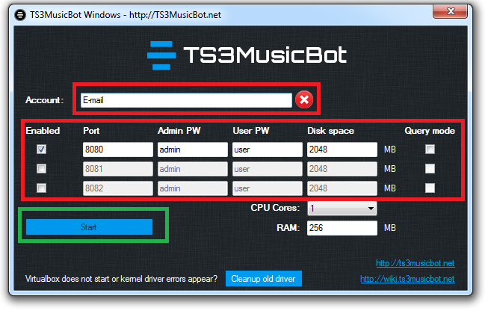Toggle Query mode for port 8082 row
This screenshot has height=311, width=485.
click(x=430, y=188)
